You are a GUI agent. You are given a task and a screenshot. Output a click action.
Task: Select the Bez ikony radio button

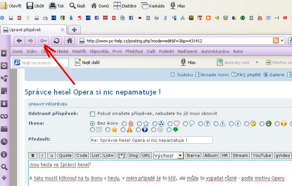(92, 124)
